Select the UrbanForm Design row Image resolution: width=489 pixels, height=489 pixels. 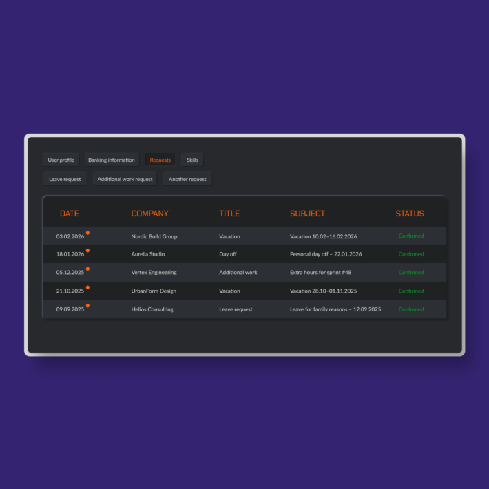(x=154, y=291)
